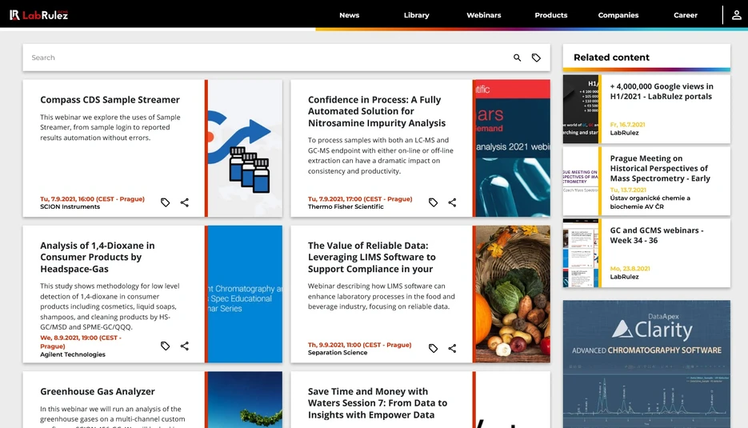Open Confidence in Process webinar title
The width and height of the screenshot is (748, 428).
376,111
